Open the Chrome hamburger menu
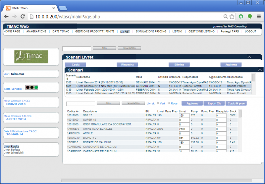 259,16
